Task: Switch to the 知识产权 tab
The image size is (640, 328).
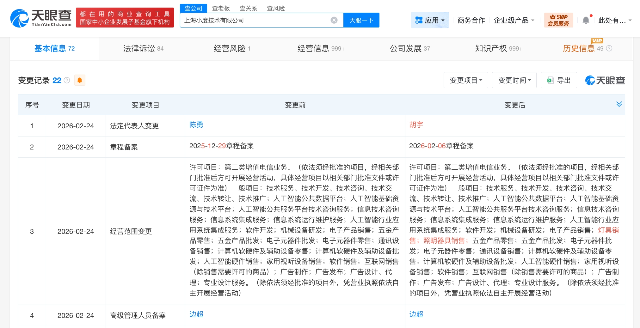Action: click(498, 48)
